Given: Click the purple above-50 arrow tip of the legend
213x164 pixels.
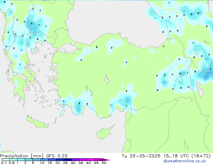Looking at the screenshot, I should click(106, 160).
